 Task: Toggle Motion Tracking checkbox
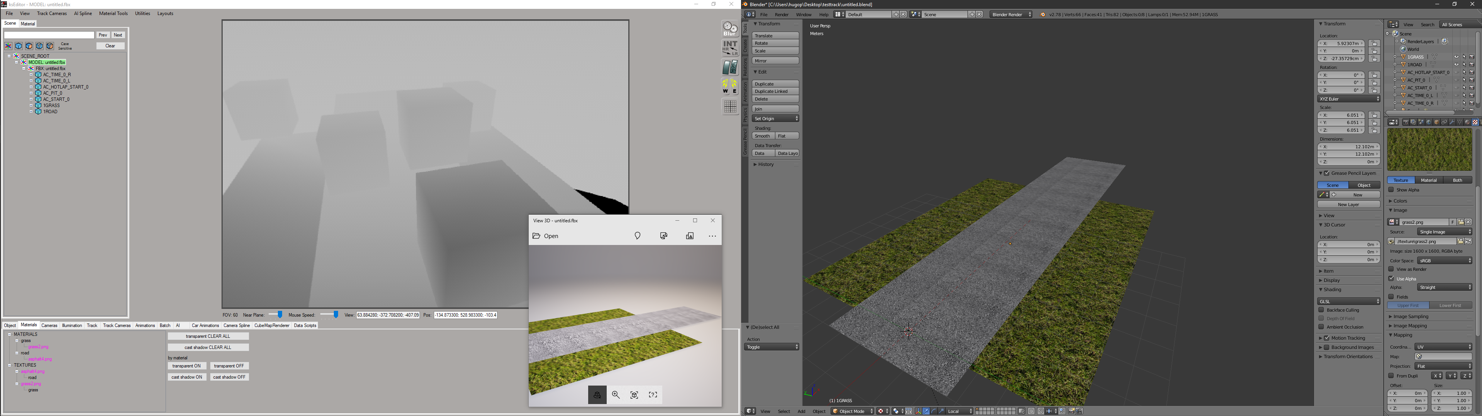(x=1327, y=338)
